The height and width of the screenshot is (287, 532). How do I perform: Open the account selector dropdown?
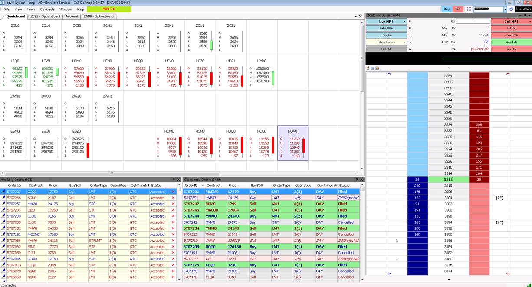coord(505,9)
